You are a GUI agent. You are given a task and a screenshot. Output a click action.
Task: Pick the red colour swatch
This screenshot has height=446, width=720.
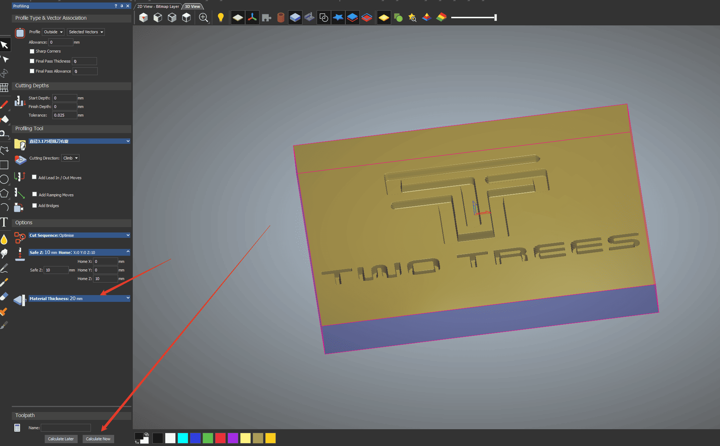pyautogui.click(x=220, y=438)
